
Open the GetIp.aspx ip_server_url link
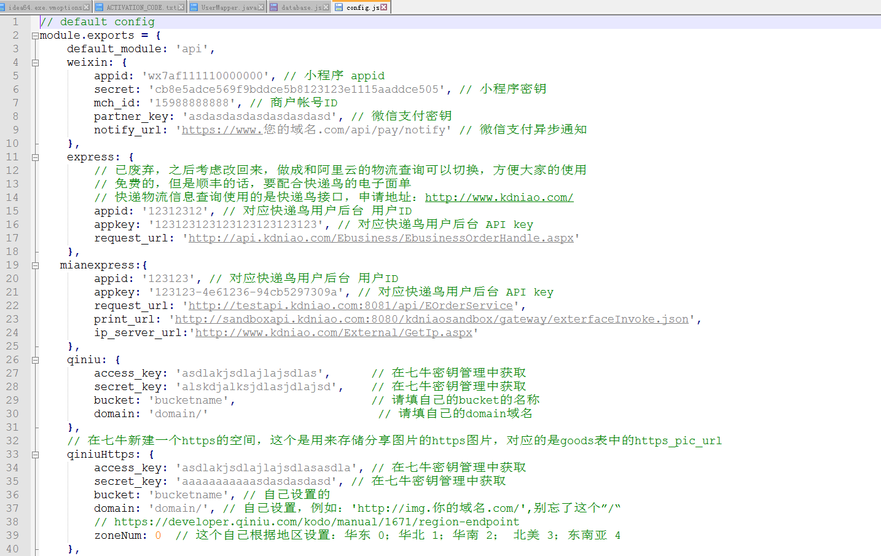pos(334,332)
